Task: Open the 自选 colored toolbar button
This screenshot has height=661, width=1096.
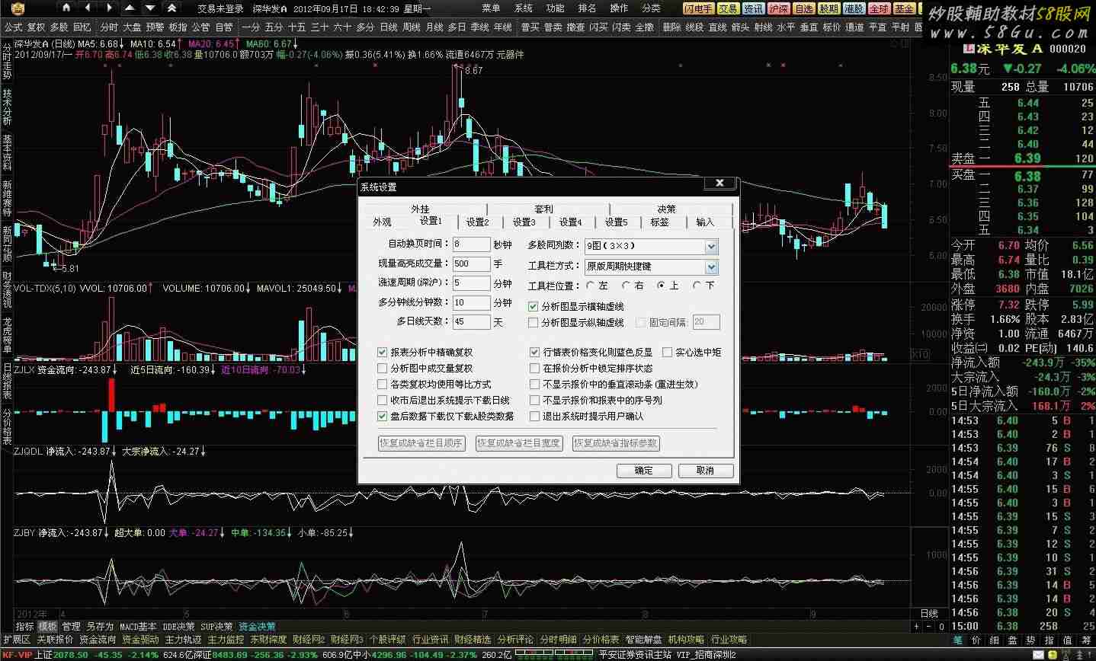Action: point(803,8)
